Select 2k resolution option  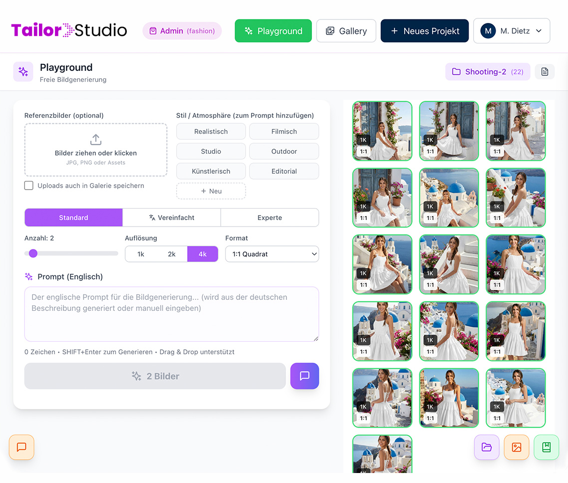[x=172, y=254]
